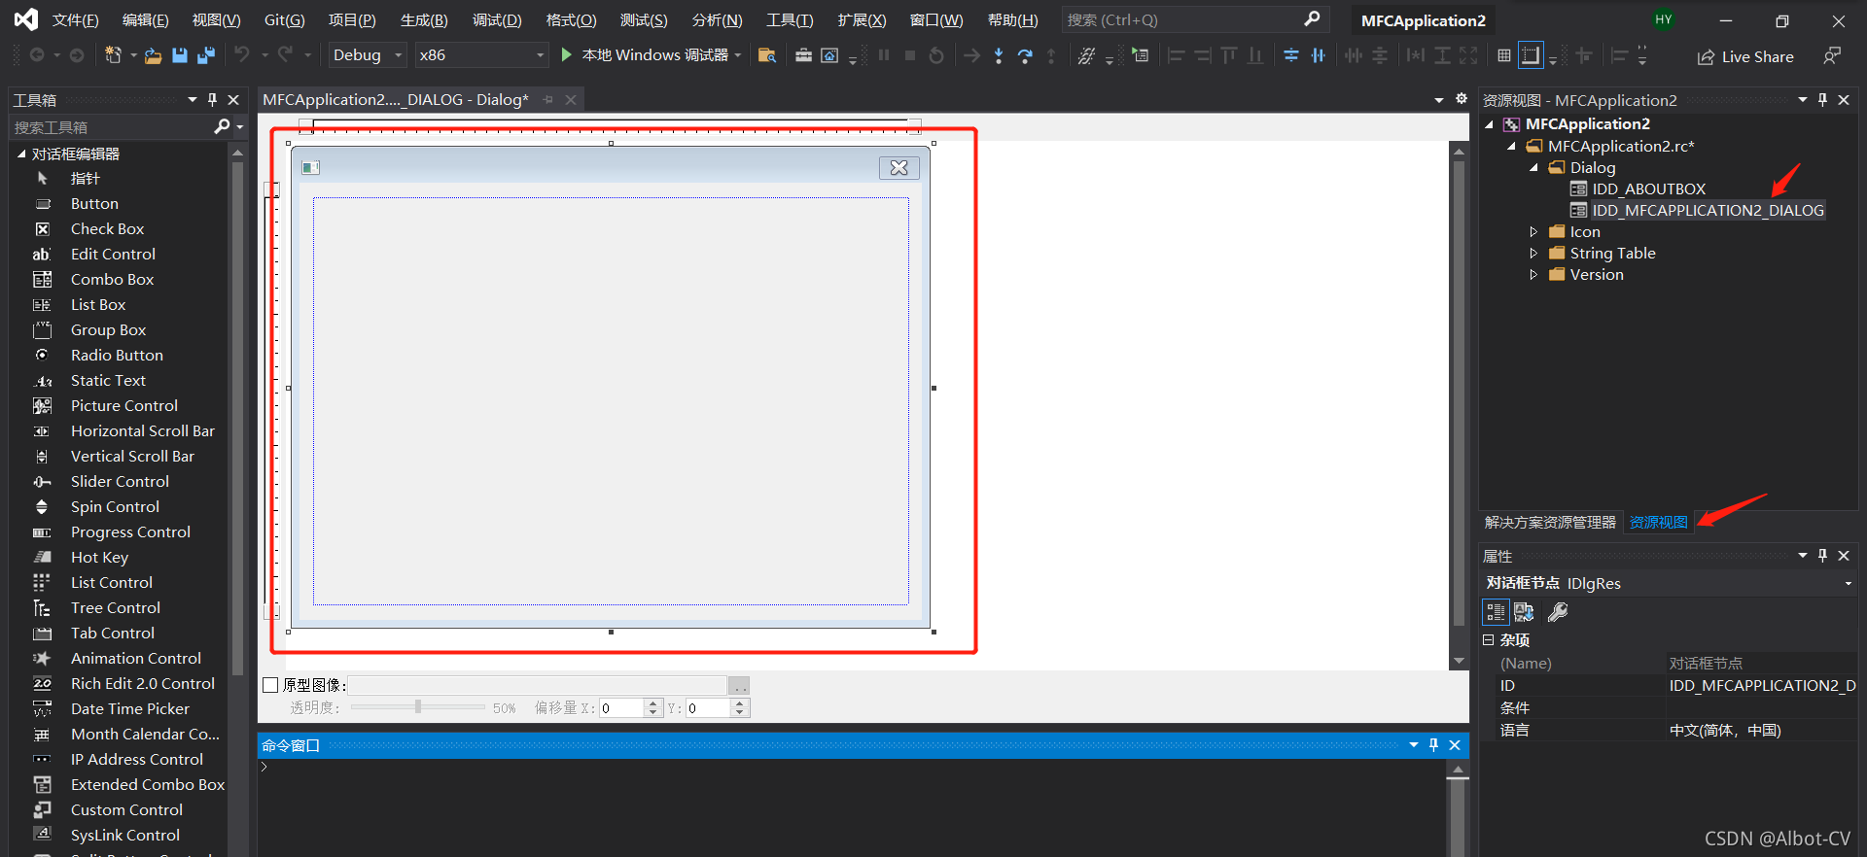1867x857 pixels.
Task: Select the Spin Control tool
Action: (115, 506)
